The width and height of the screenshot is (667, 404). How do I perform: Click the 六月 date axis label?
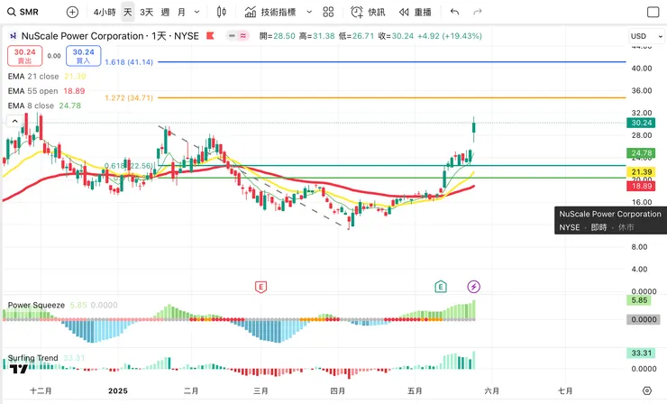[491, 390]
